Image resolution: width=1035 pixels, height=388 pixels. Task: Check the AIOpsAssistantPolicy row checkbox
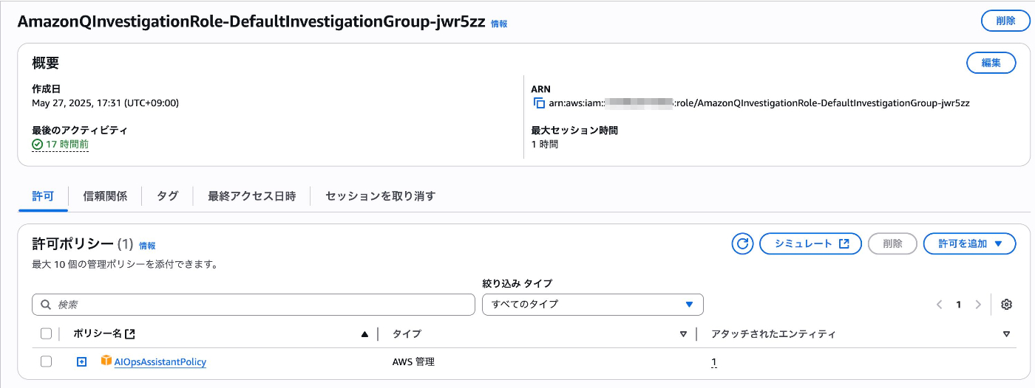coord(46,361)
